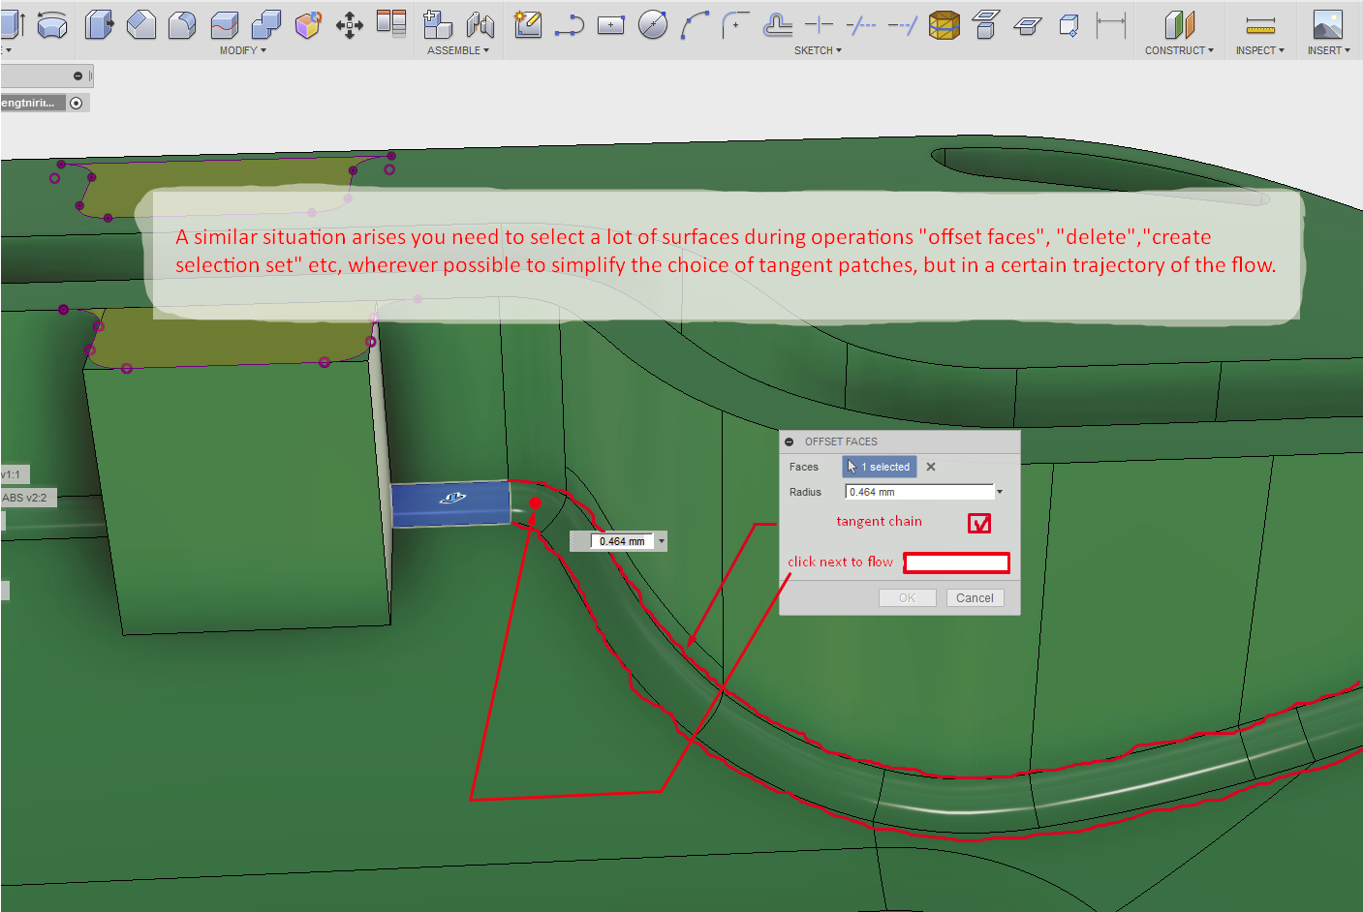The height and width of the screenshot is (912, 1363).
Task: Clear the face selection with the X
Action: click(931, 467)
